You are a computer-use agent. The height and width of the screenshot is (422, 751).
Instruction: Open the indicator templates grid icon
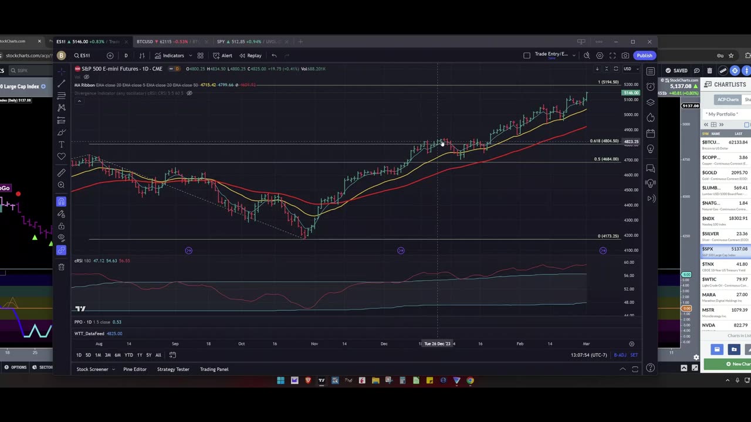click(200, 56)
